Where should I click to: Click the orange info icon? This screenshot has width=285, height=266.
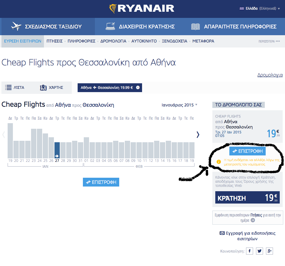tap(219, 162)
